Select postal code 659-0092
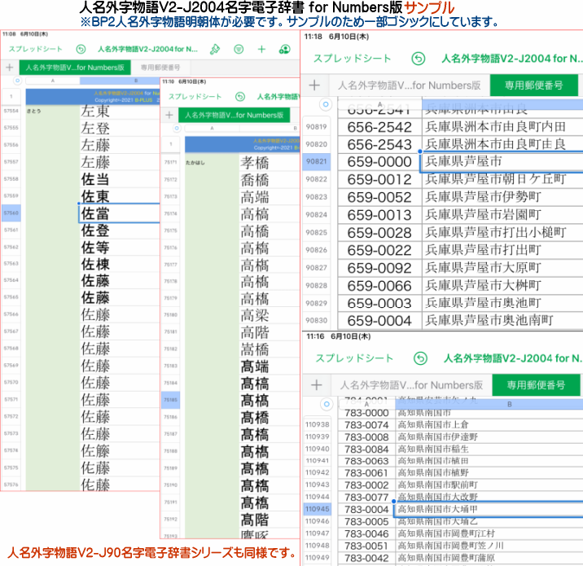Image resolution: width=583 pixels, height=566 pixels. 379,268
